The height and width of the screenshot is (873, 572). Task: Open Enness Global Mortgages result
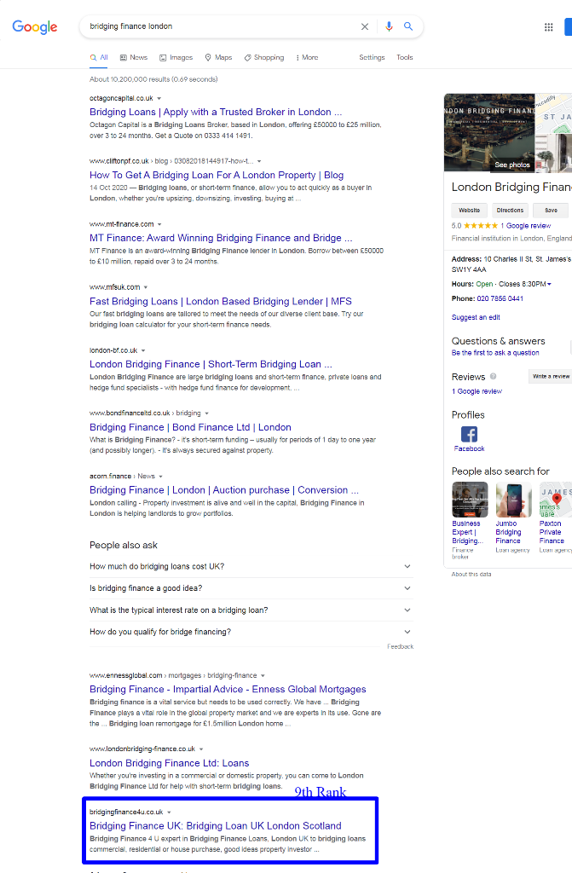point(228,689)
